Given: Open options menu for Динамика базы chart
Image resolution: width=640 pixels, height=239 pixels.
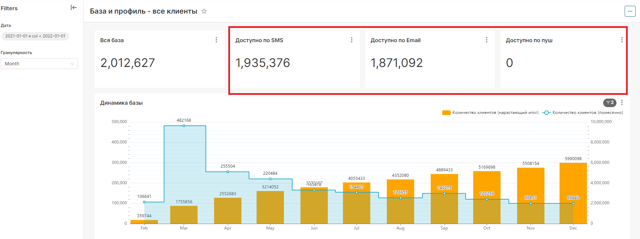Looking at the screenshot, I should point(622,102).
